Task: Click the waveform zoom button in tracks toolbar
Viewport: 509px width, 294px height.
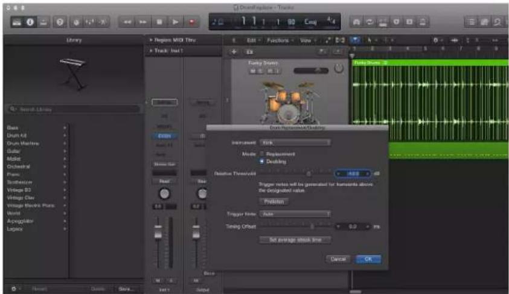Action: pyautogui.click(x=455, y=40)
